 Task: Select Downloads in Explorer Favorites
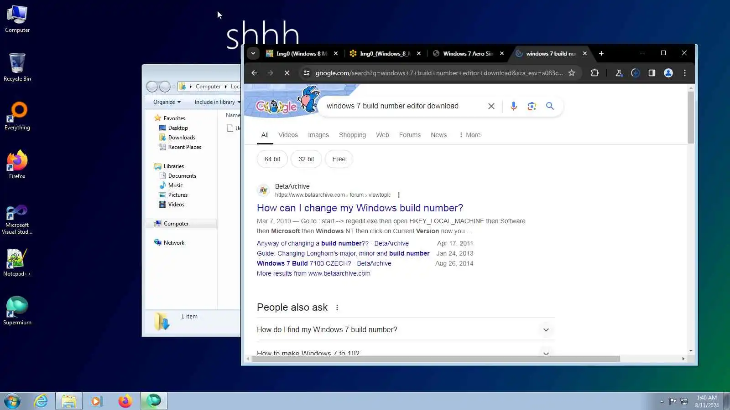(182, 138)
